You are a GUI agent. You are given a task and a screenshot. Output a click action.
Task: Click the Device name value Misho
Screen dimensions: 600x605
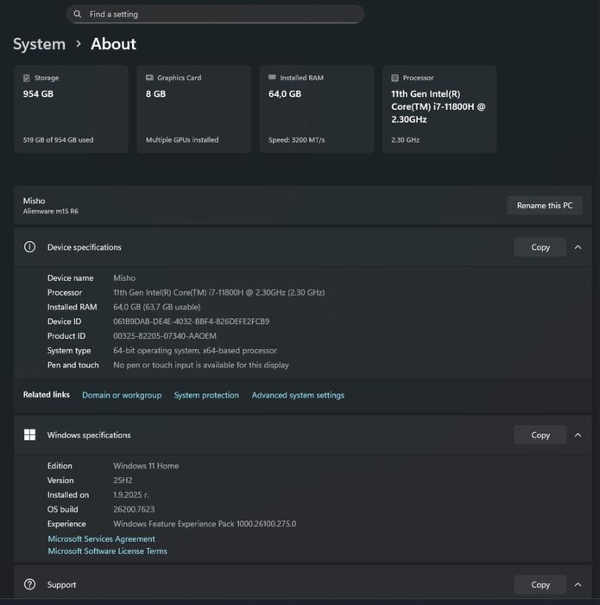coord(124,278)
